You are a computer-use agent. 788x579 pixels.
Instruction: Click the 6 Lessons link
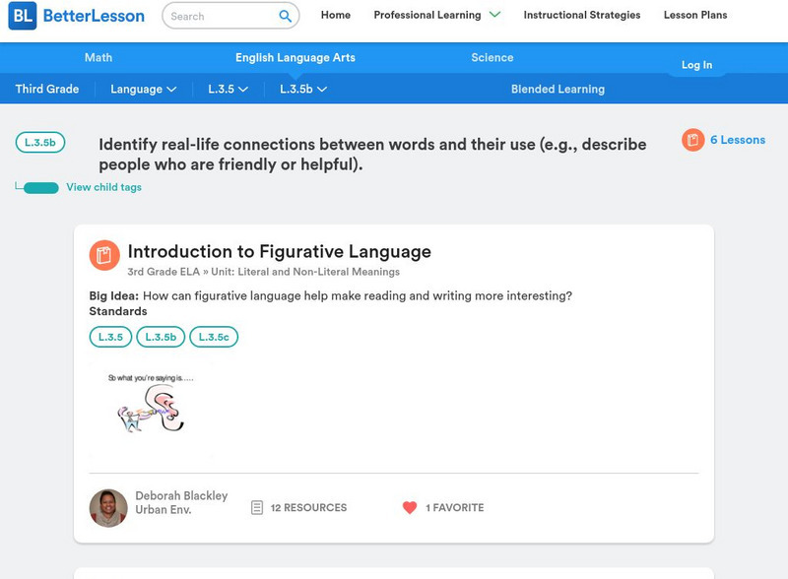click(738, 140)
